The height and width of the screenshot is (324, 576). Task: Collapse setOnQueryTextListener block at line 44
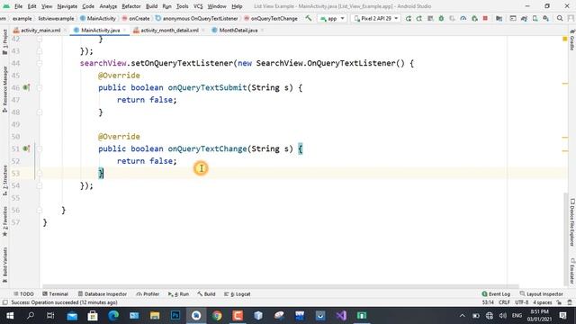(40, 63)
